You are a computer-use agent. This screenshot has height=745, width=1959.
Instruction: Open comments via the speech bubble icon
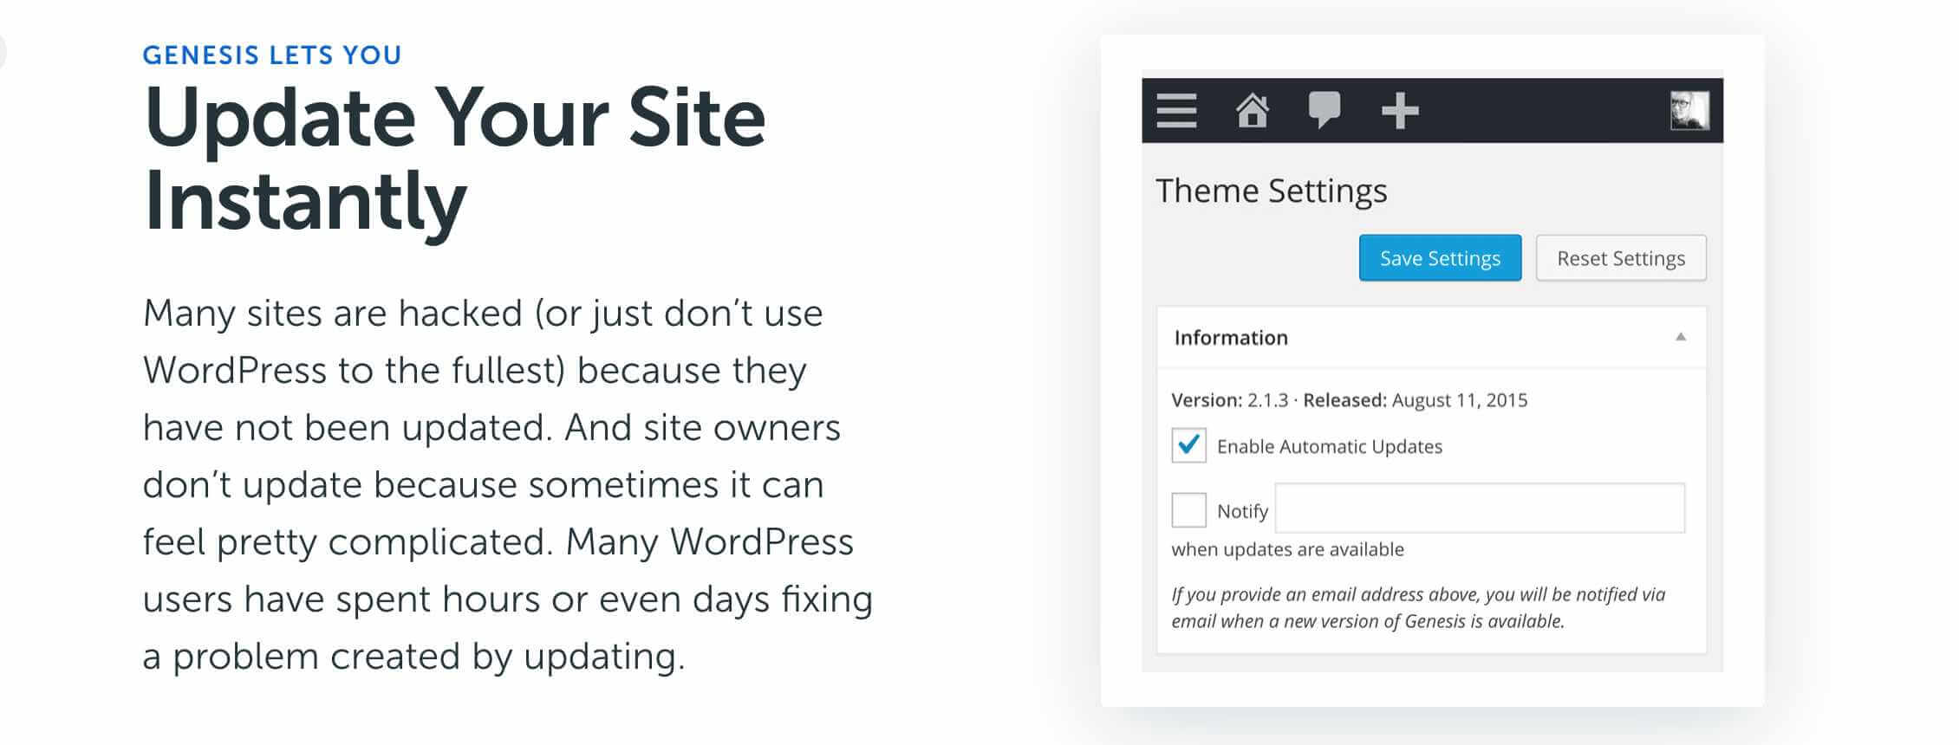tap(1324, 110)
